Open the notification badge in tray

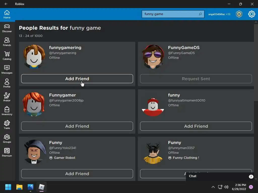click(x=251, y=187)
